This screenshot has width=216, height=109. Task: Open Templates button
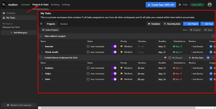[x=154, y=24]
